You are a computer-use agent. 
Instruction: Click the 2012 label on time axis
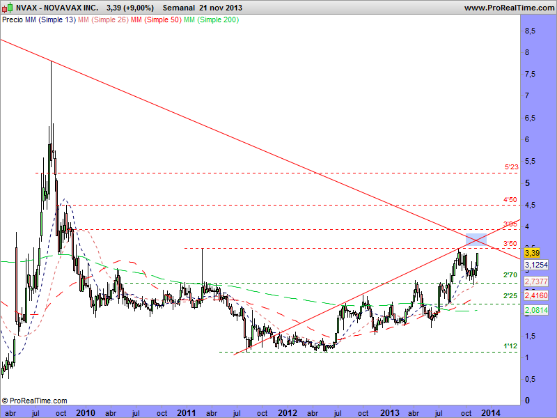(288, 413)
